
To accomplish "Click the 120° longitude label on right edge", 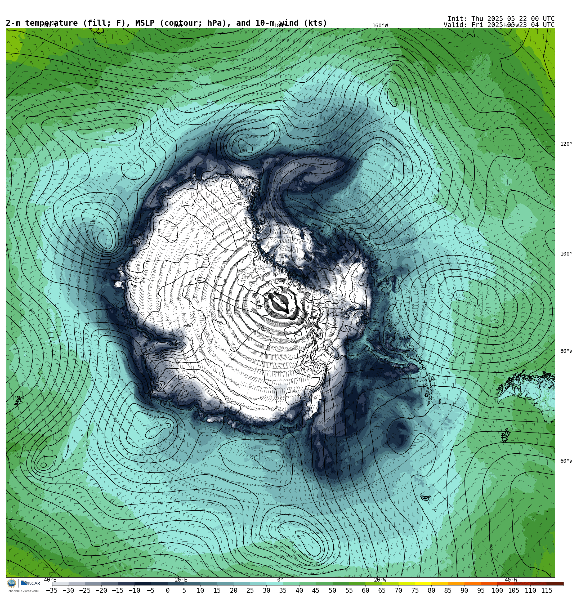I will (x=566, y=144).
